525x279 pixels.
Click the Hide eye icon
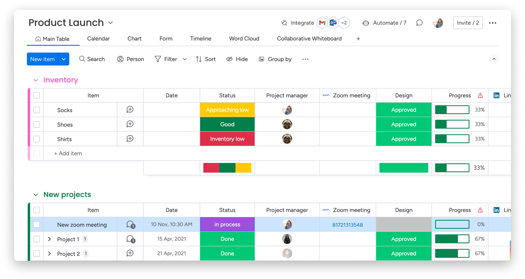pyautogui.click(x=229, y=59)
